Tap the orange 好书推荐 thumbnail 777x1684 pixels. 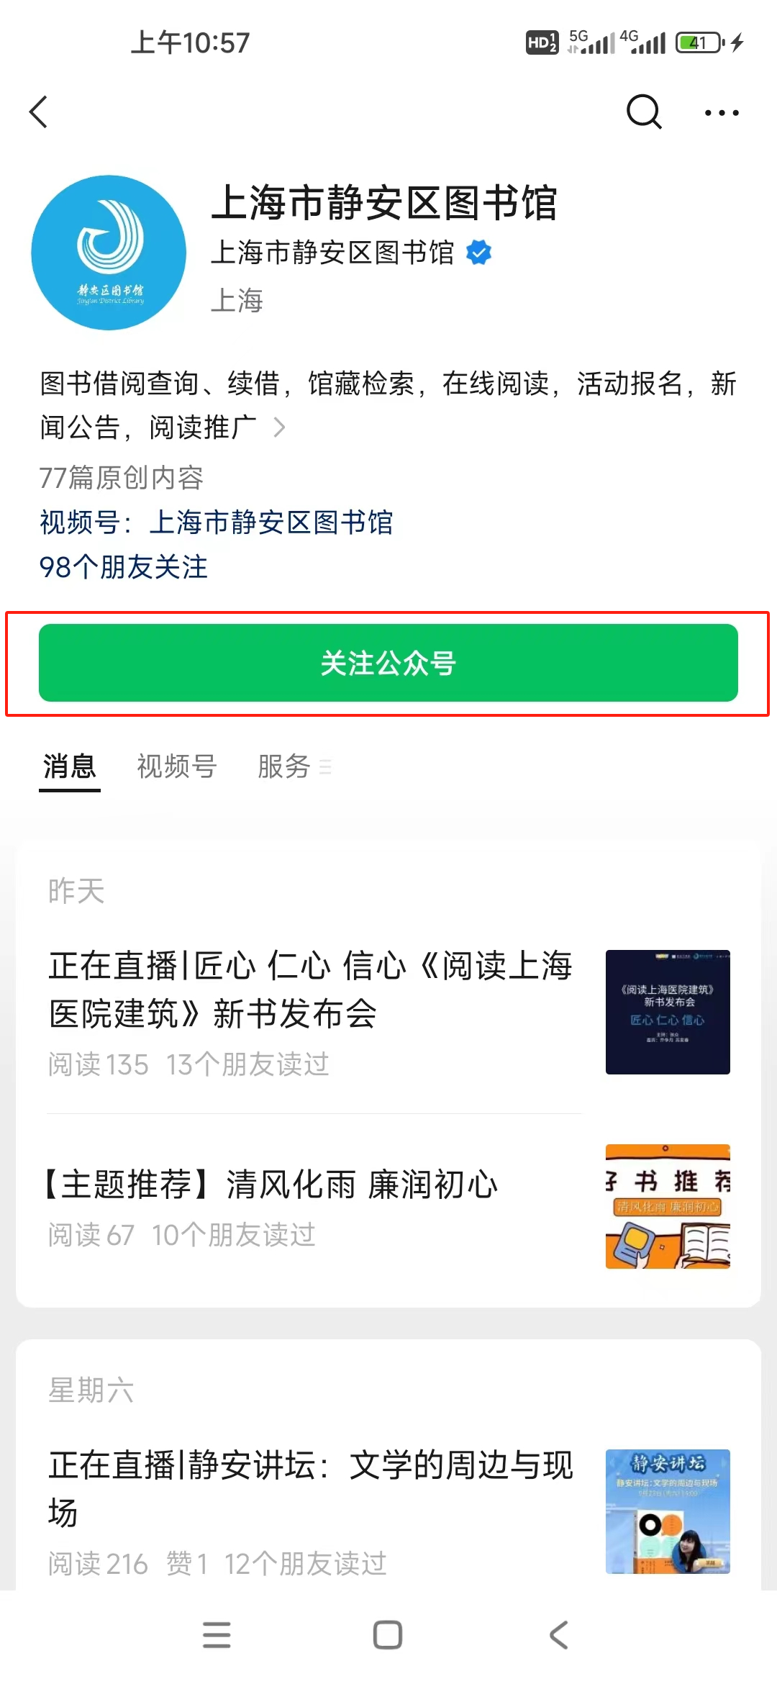pos(668,1206)
